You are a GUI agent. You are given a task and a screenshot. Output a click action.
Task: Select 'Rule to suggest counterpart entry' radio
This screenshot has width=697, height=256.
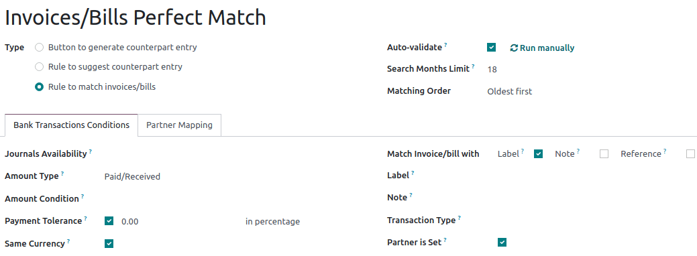coord(40,66)
